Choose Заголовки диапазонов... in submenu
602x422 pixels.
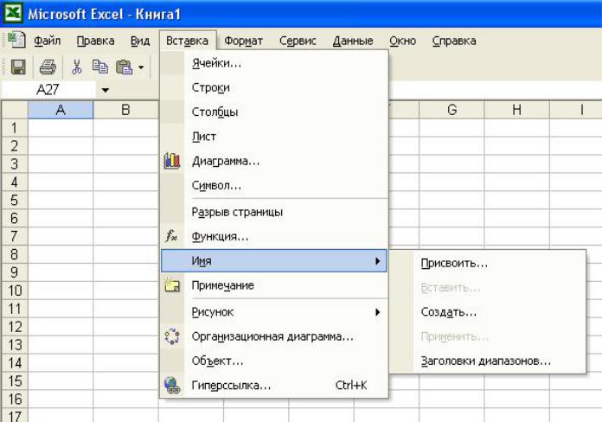point(488,361)
